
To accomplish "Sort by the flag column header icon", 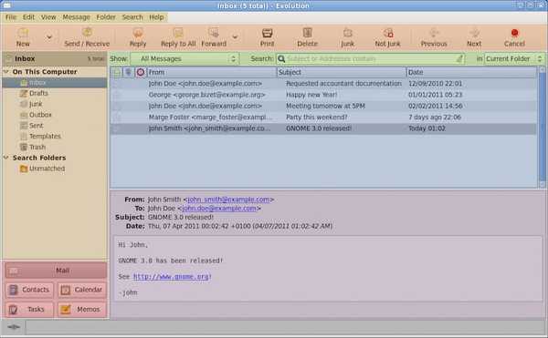I will (141, 73).
